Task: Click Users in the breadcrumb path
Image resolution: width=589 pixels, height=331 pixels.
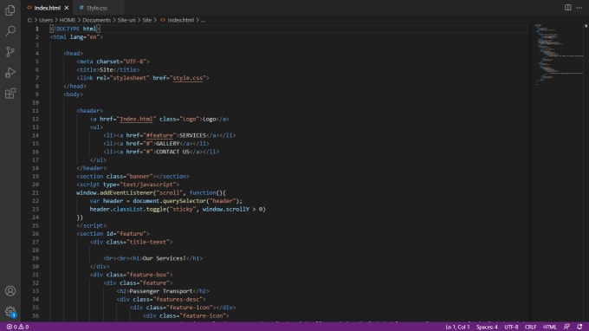Action: point(46,20)
